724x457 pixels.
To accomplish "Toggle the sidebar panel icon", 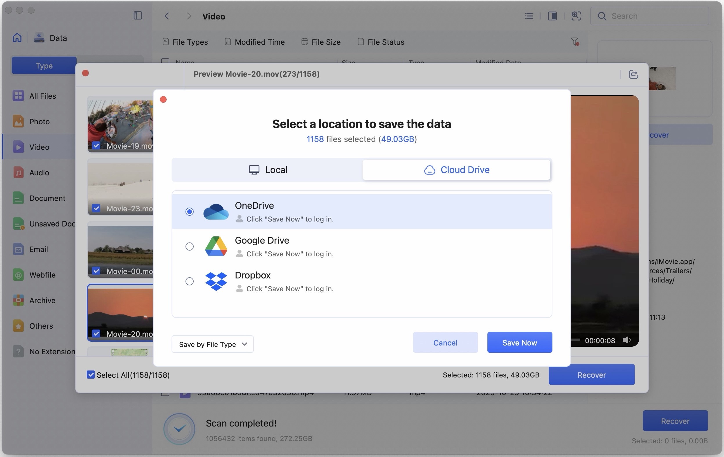I will pos(138,16).
